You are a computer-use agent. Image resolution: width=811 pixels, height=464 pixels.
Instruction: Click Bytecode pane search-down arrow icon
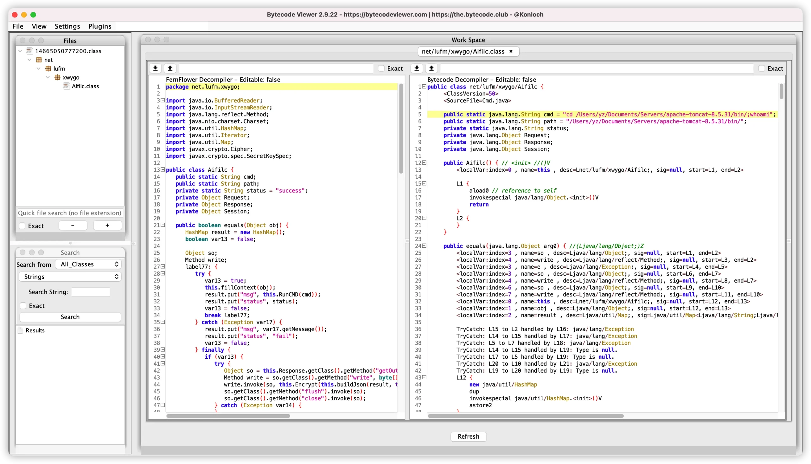pos(417,68)
